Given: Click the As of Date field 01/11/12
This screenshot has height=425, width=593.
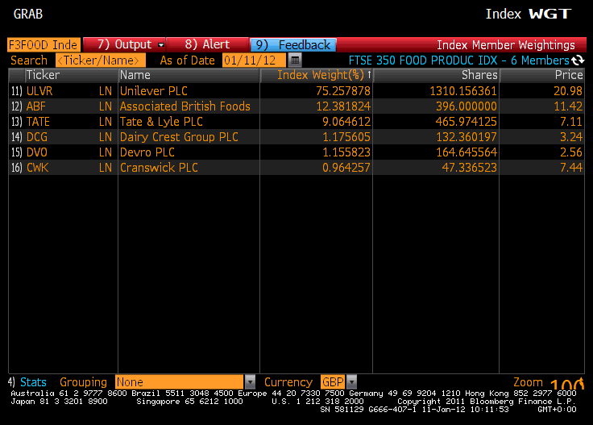Looking at the screenshot, I should [x=254, y=60].
